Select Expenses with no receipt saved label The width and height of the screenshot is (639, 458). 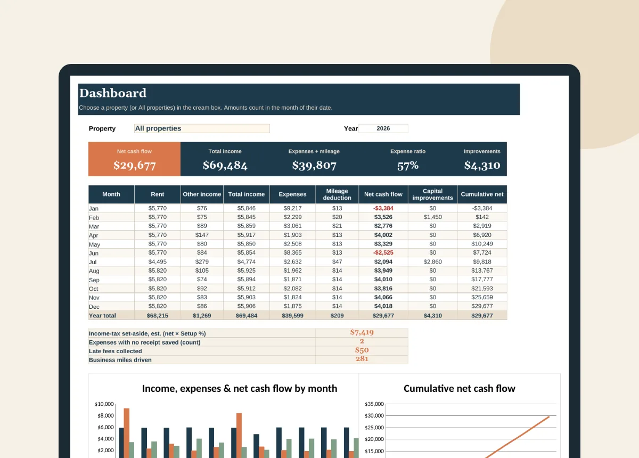(x=145, y=342)
